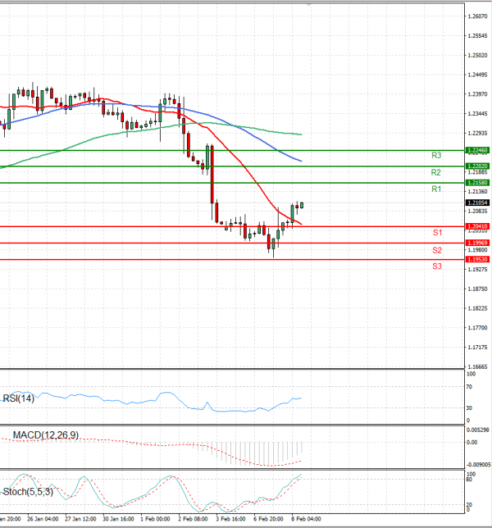Click the R2 resistance label
Viewport: 492px width, 528px height.
tap(435, 172)
